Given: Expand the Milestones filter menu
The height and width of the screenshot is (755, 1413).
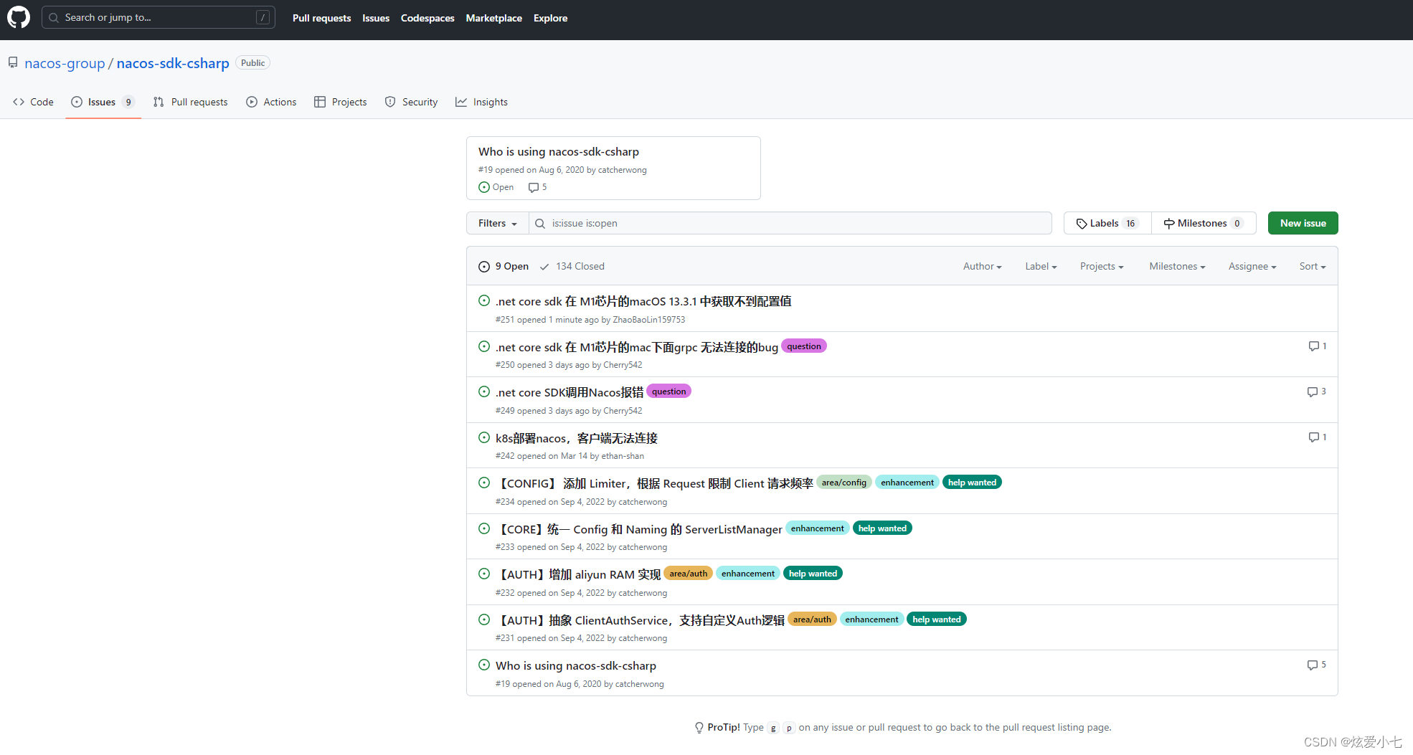Looking at the screenshot, I should [1177, 267].
